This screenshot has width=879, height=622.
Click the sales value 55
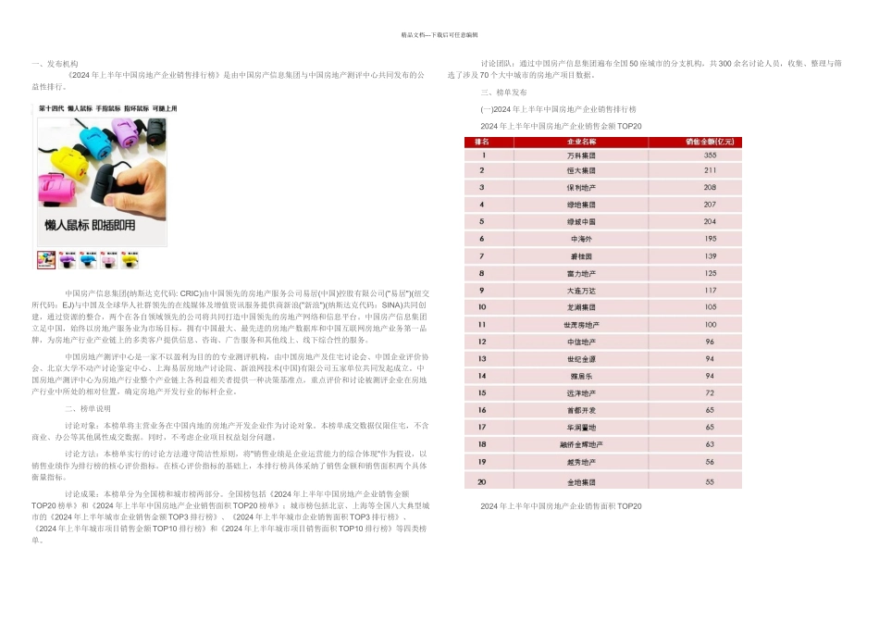pyautogui.click(x=710, y=481)
